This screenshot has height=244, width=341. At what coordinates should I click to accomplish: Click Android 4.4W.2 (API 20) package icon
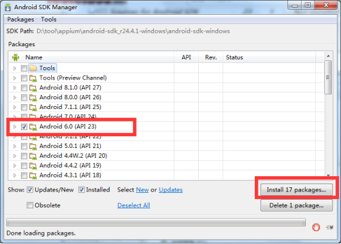click(33, 156)
